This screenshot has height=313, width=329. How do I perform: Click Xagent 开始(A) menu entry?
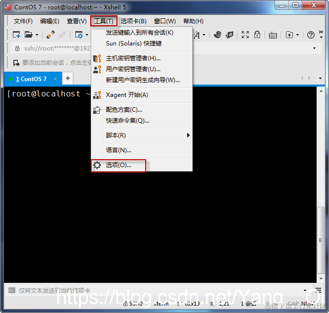click(x=142, y=95)
